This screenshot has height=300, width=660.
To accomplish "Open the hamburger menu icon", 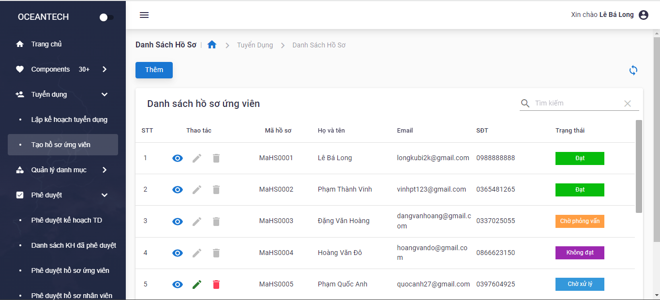I will point(144,15).
